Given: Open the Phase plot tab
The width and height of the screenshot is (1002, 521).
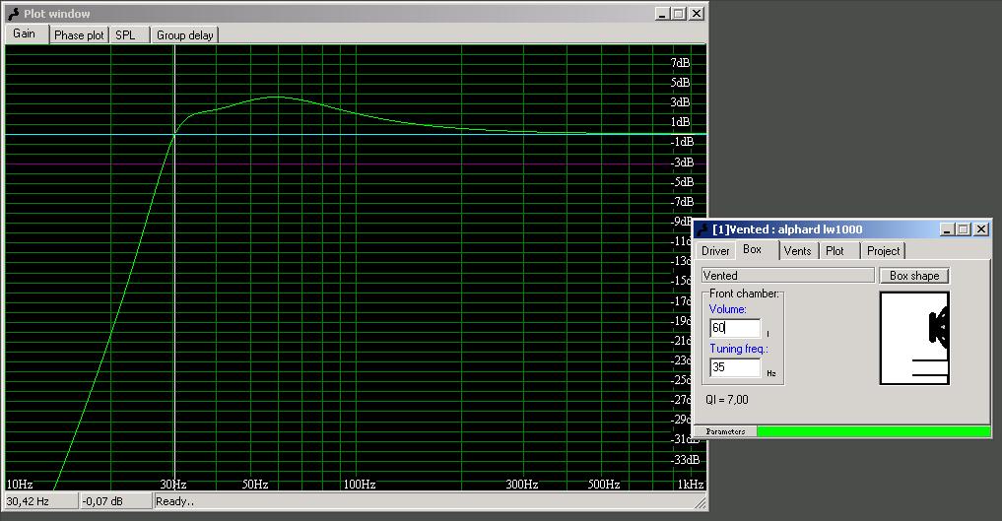Looking at the screenshot, I should coord(79,35).
